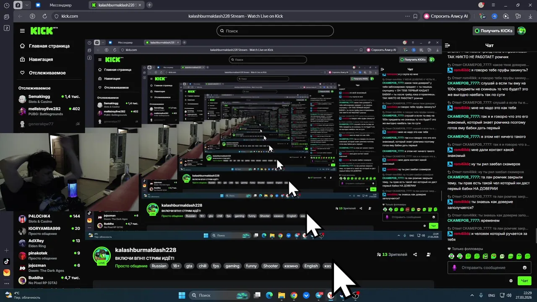Expand the tab group dropdown arrow next to the 2 badge
The width and height of the screenshot is (537, 302).
click(27, 5)
